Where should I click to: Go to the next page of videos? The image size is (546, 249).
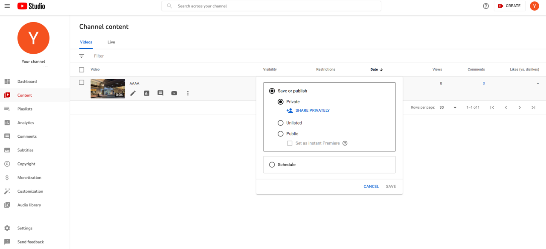[520, 107]
